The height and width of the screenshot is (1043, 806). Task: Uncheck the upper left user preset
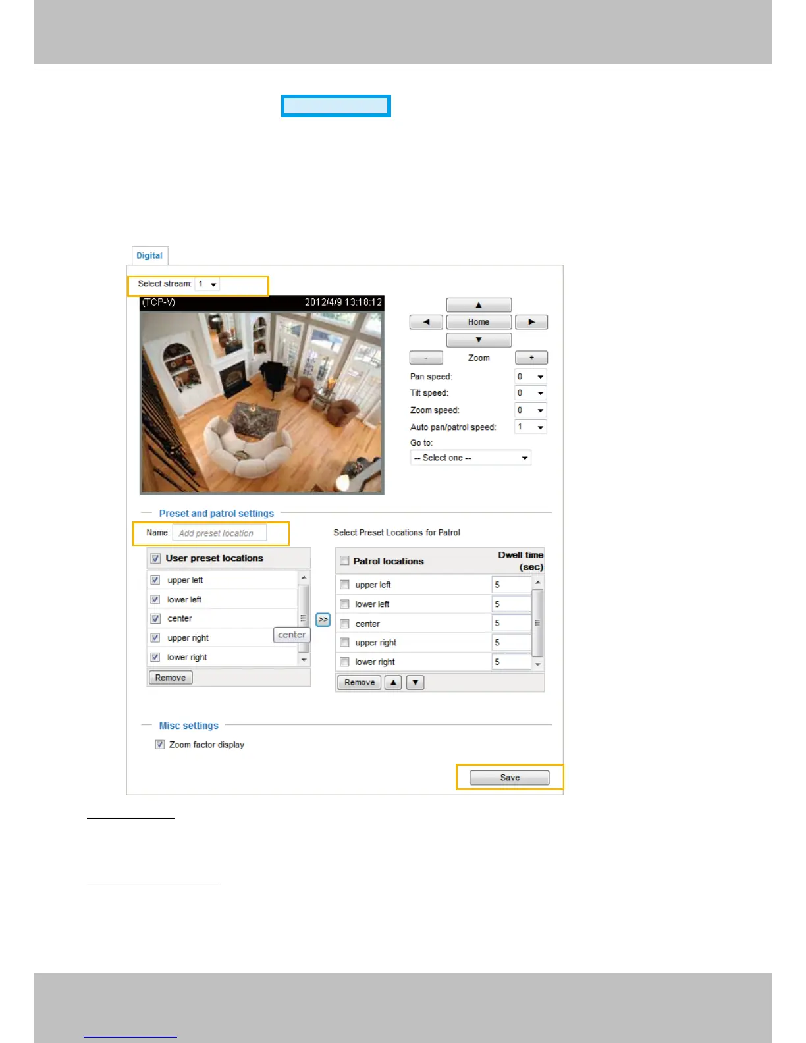point(155,580)
